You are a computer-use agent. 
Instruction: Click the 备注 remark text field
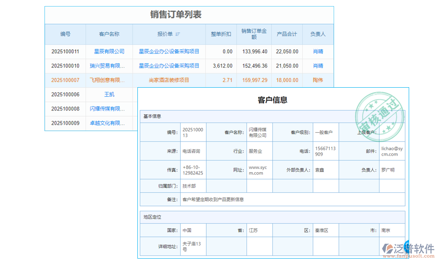[x=219, y=199]
